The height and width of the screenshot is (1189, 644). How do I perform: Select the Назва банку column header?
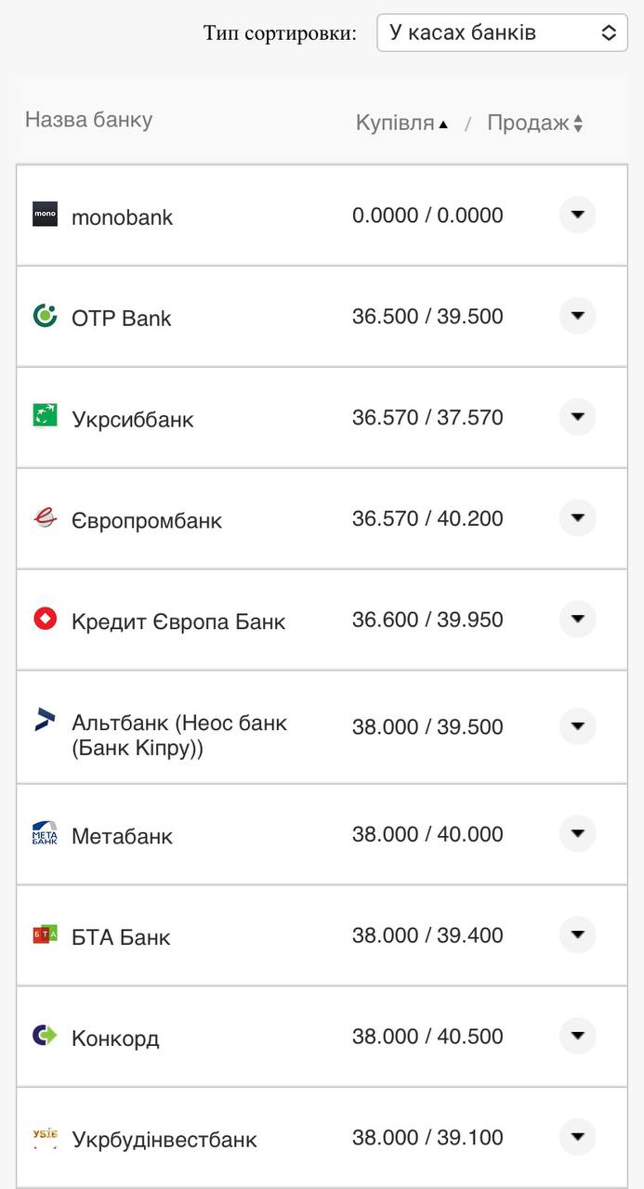89,120
